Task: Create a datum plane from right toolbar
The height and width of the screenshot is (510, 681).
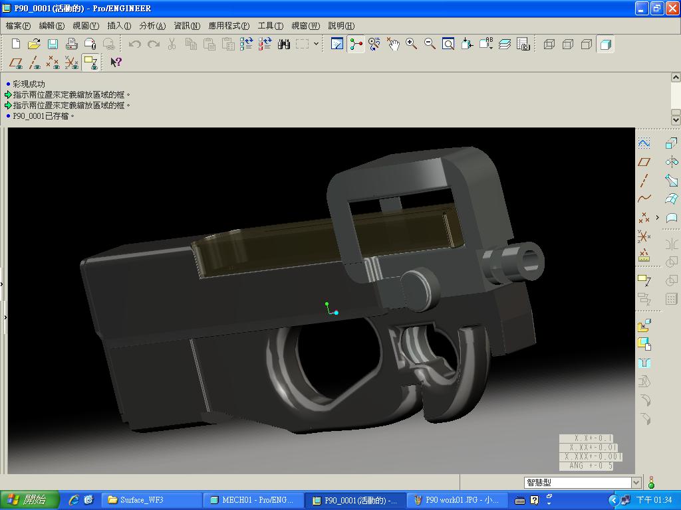Action: pyautogui.click(x=644, y=162)
